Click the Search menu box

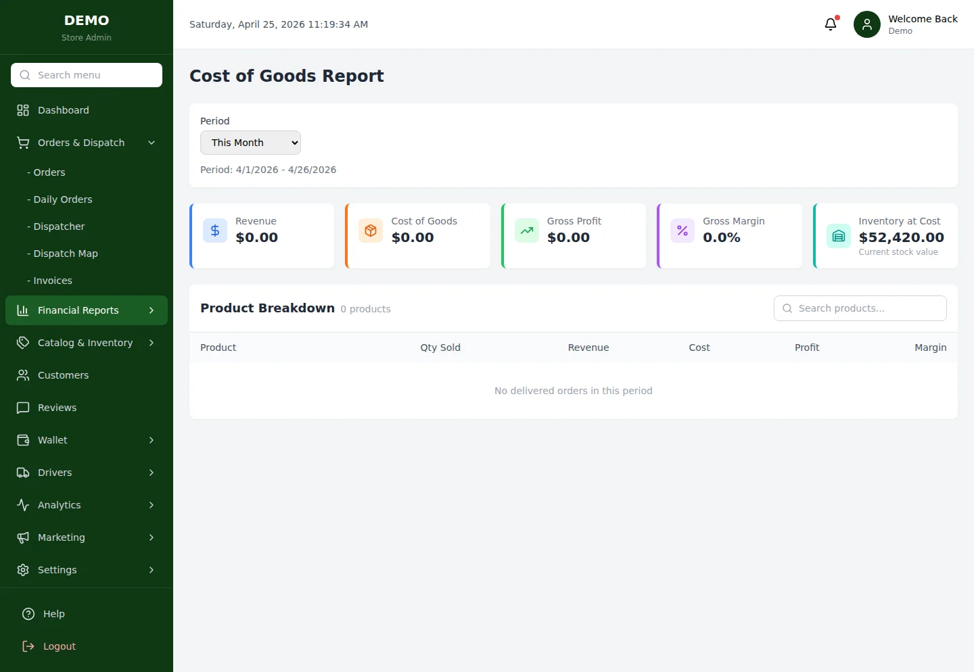pyautogui.click(x=86, y=75)
